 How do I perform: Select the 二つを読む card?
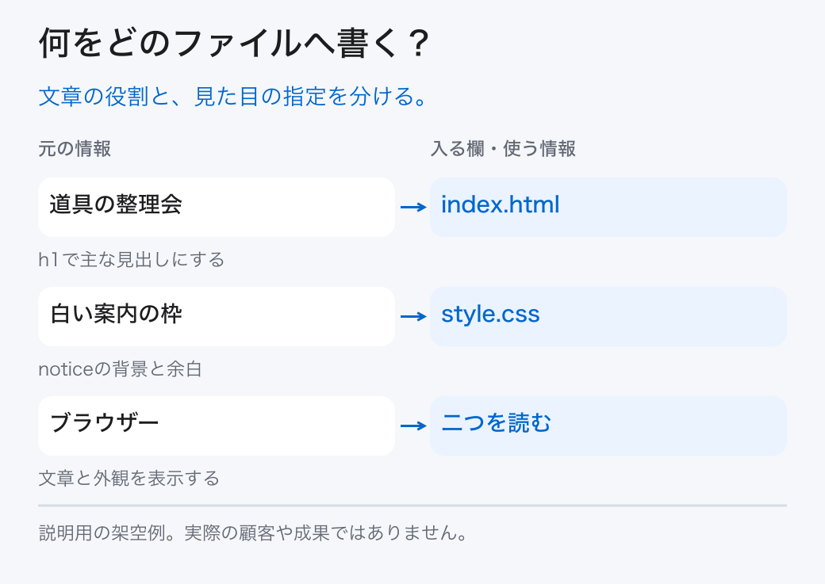tap(608, 426)
